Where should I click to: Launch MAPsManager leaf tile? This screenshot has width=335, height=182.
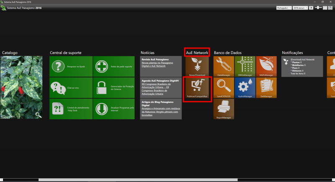coord(266,66)
